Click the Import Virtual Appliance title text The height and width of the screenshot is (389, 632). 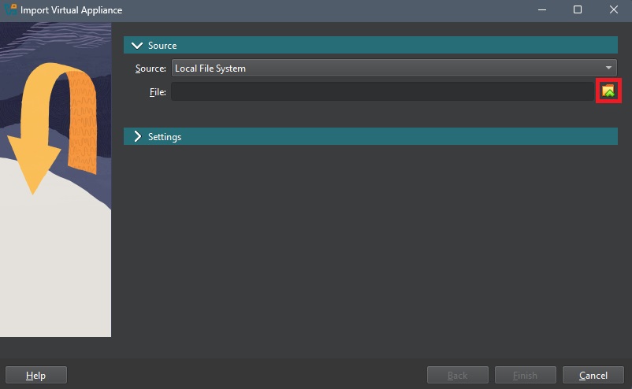71,10
